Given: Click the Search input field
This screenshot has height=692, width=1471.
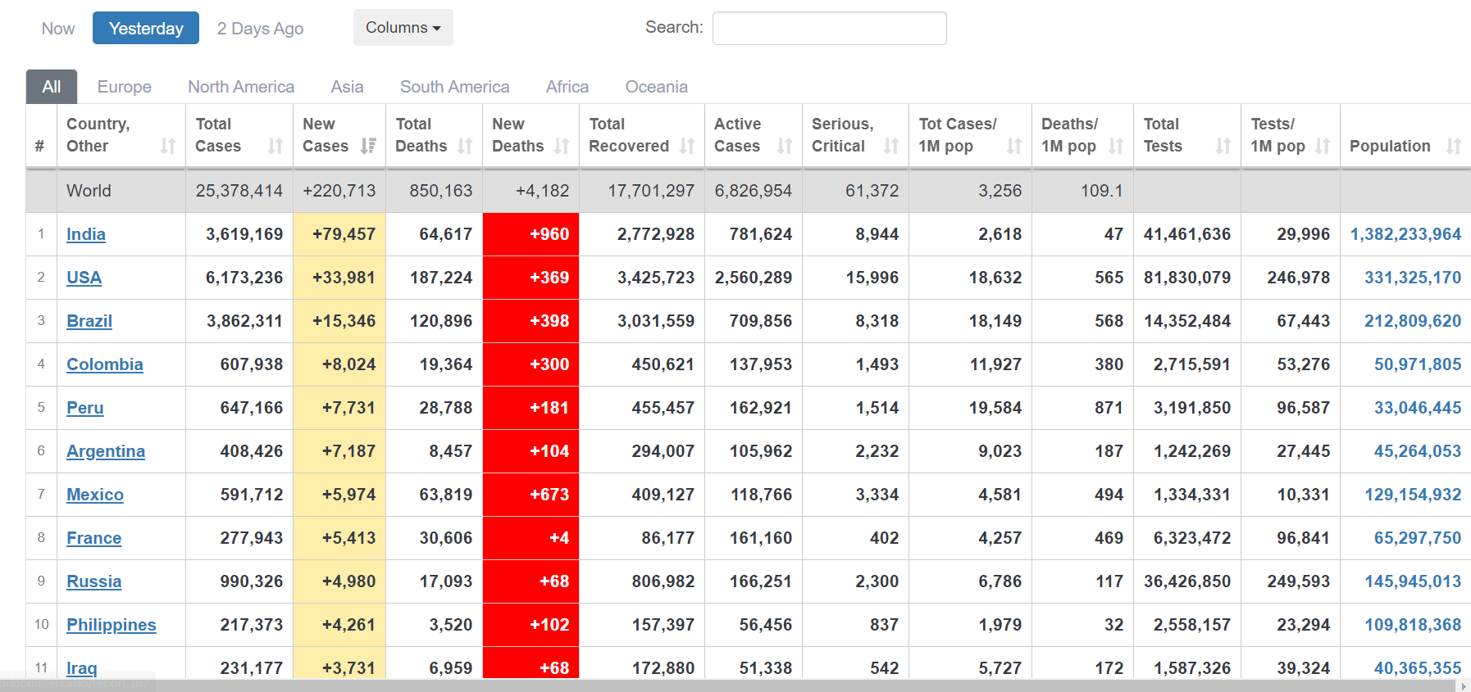Looking at the screenshot, I should [830, 28].
